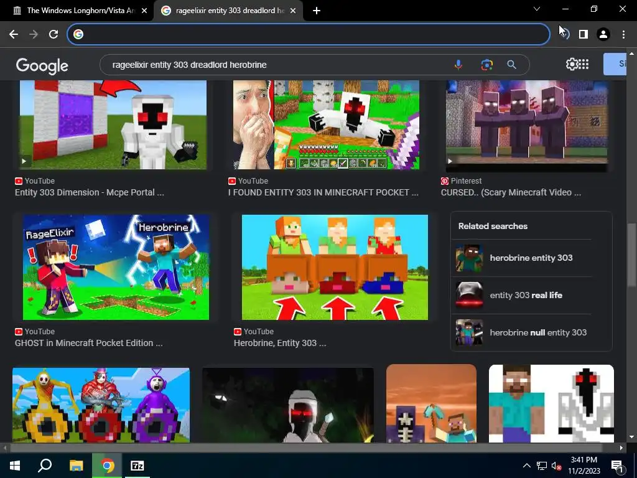Click the blue Sign in button
The width and height of the screenshot is (637, 478).
click(615, 64)
